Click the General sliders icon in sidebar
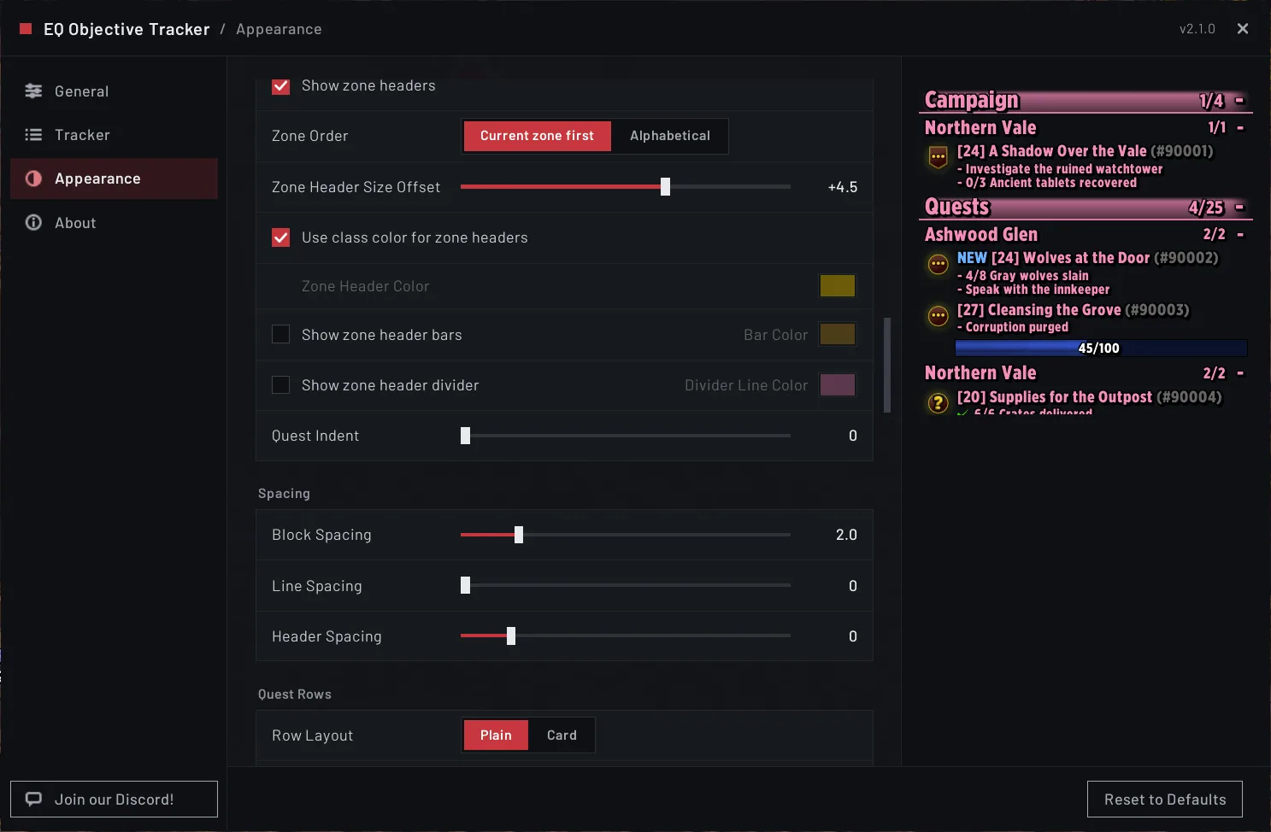 coord(33,91)
